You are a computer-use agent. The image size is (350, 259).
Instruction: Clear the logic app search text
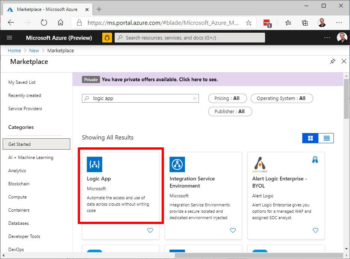195,98
